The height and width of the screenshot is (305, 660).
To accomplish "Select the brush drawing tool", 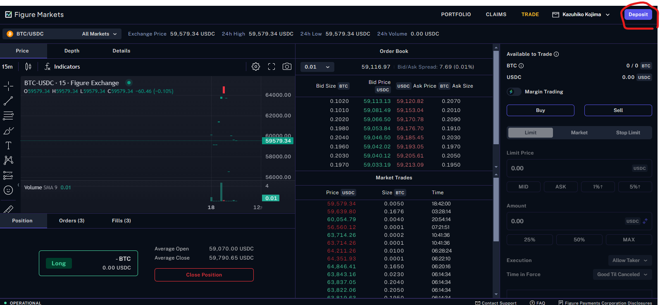I will [x=8, y=131].
